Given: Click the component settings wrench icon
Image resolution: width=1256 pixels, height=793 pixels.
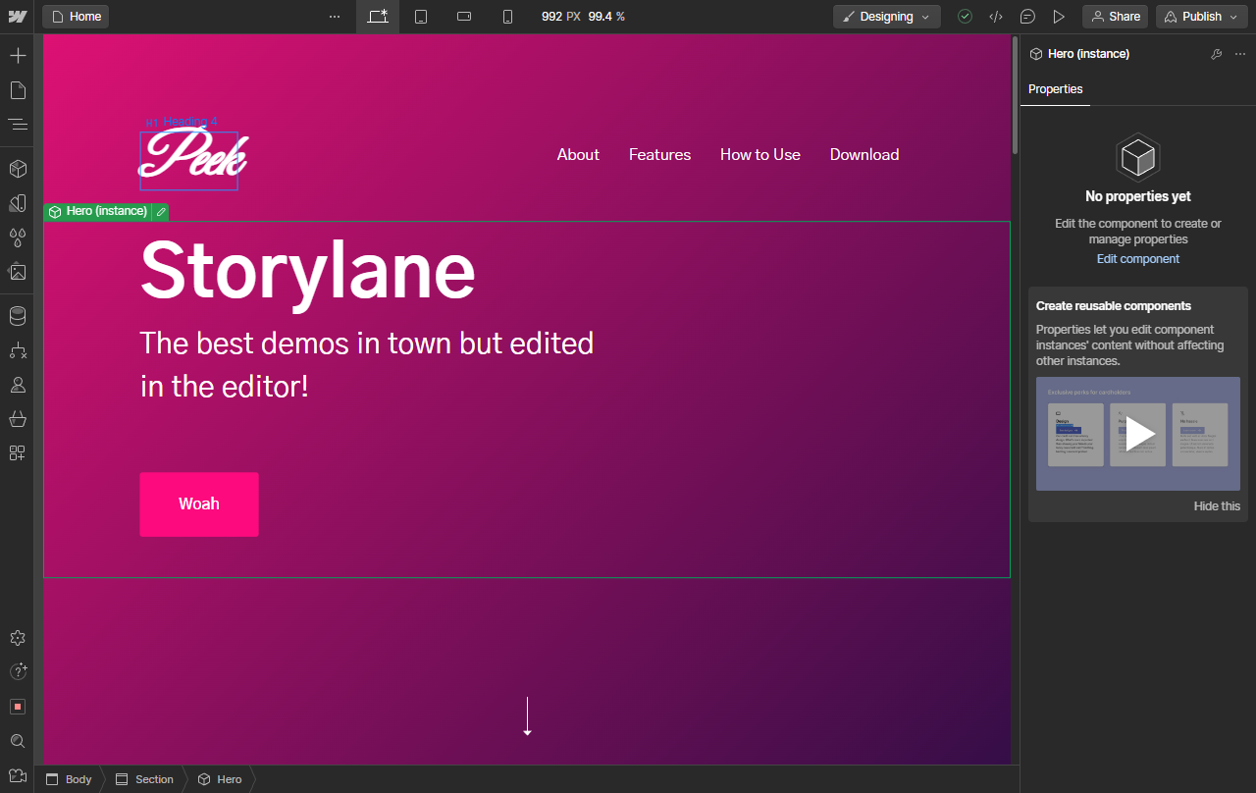Looking at the screenshot, I should (1217, 54).
